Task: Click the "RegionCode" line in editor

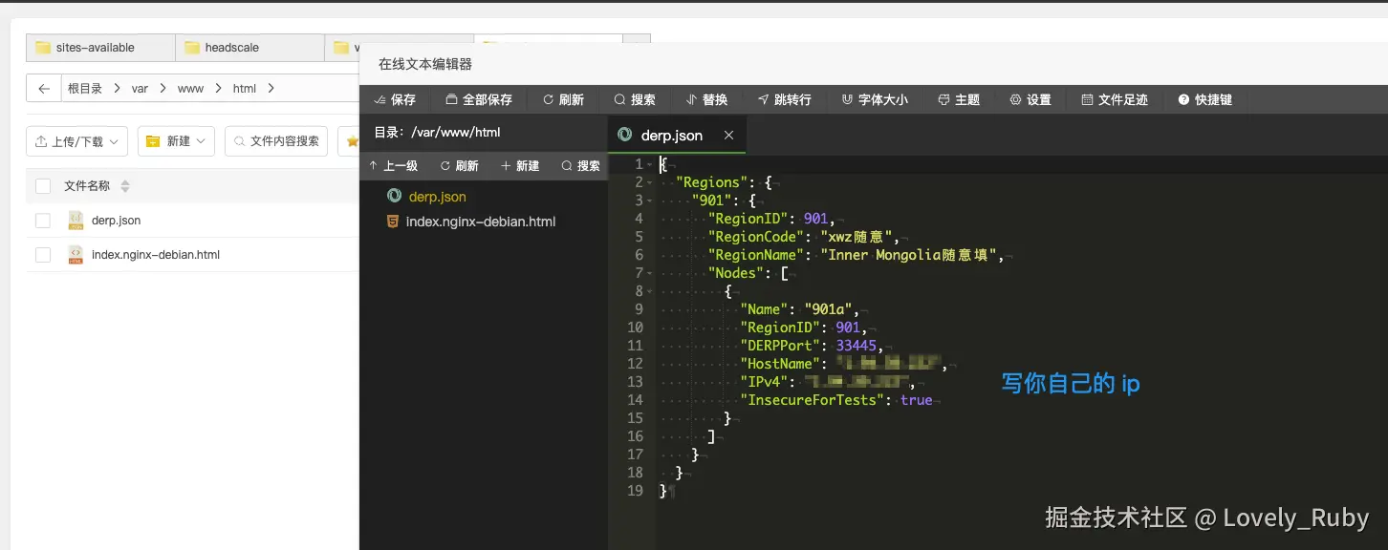Action: click(x=804, y=237)
